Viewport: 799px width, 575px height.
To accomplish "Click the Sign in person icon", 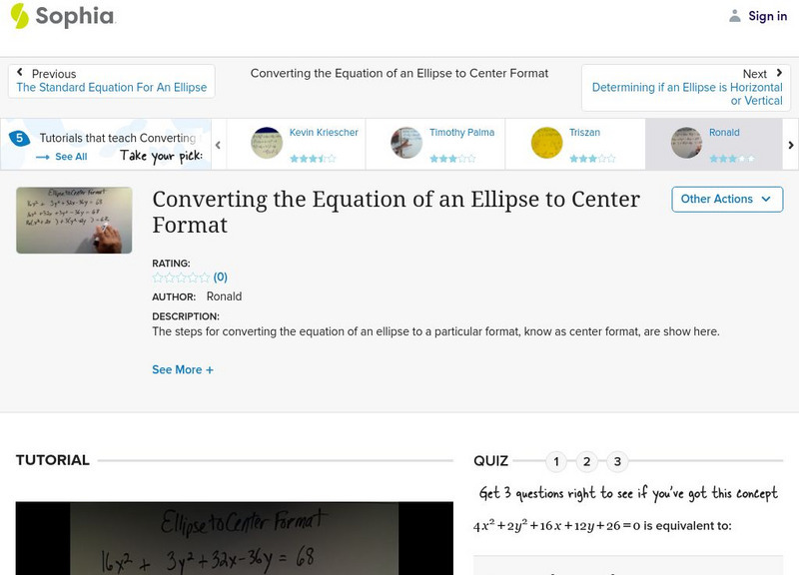I will [x=733, y=15].
